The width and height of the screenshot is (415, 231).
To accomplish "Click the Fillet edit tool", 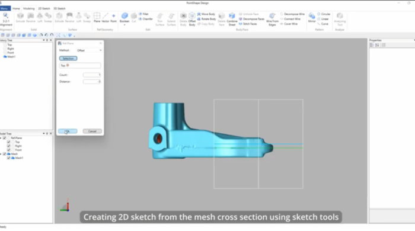I will point(143,14).
